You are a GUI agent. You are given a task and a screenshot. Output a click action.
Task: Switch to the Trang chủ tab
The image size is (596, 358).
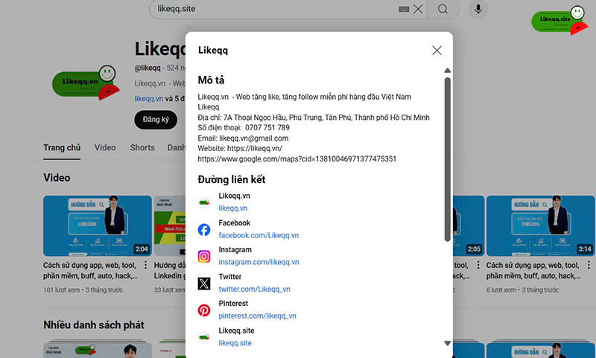tap(62, 147)
